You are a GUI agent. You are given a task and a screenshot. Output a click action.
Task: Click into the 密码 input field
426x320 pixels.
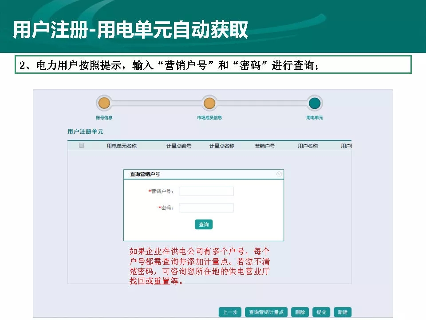click(x=206, y=208)
